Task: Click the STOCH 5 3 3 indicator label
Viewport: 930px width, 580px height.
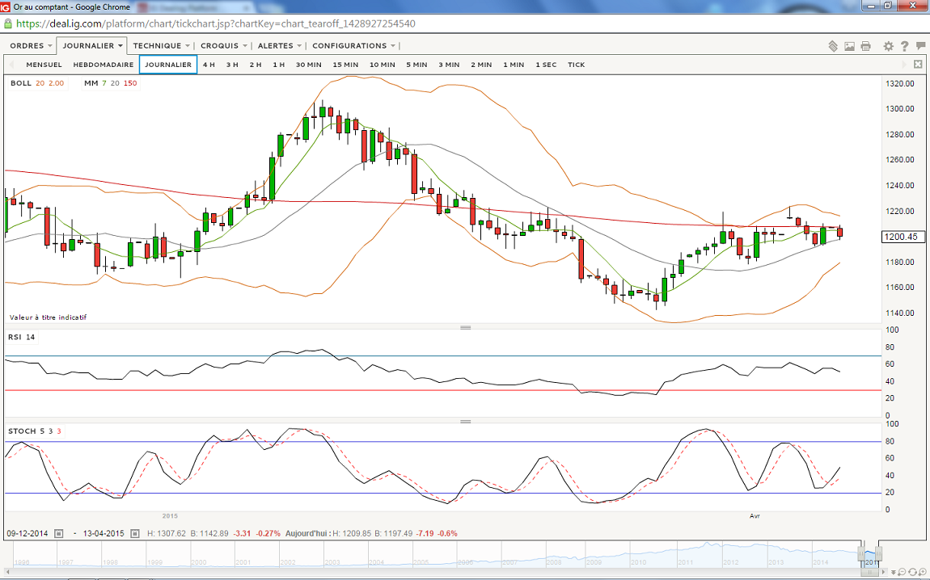Action: [x=35, y=431]
